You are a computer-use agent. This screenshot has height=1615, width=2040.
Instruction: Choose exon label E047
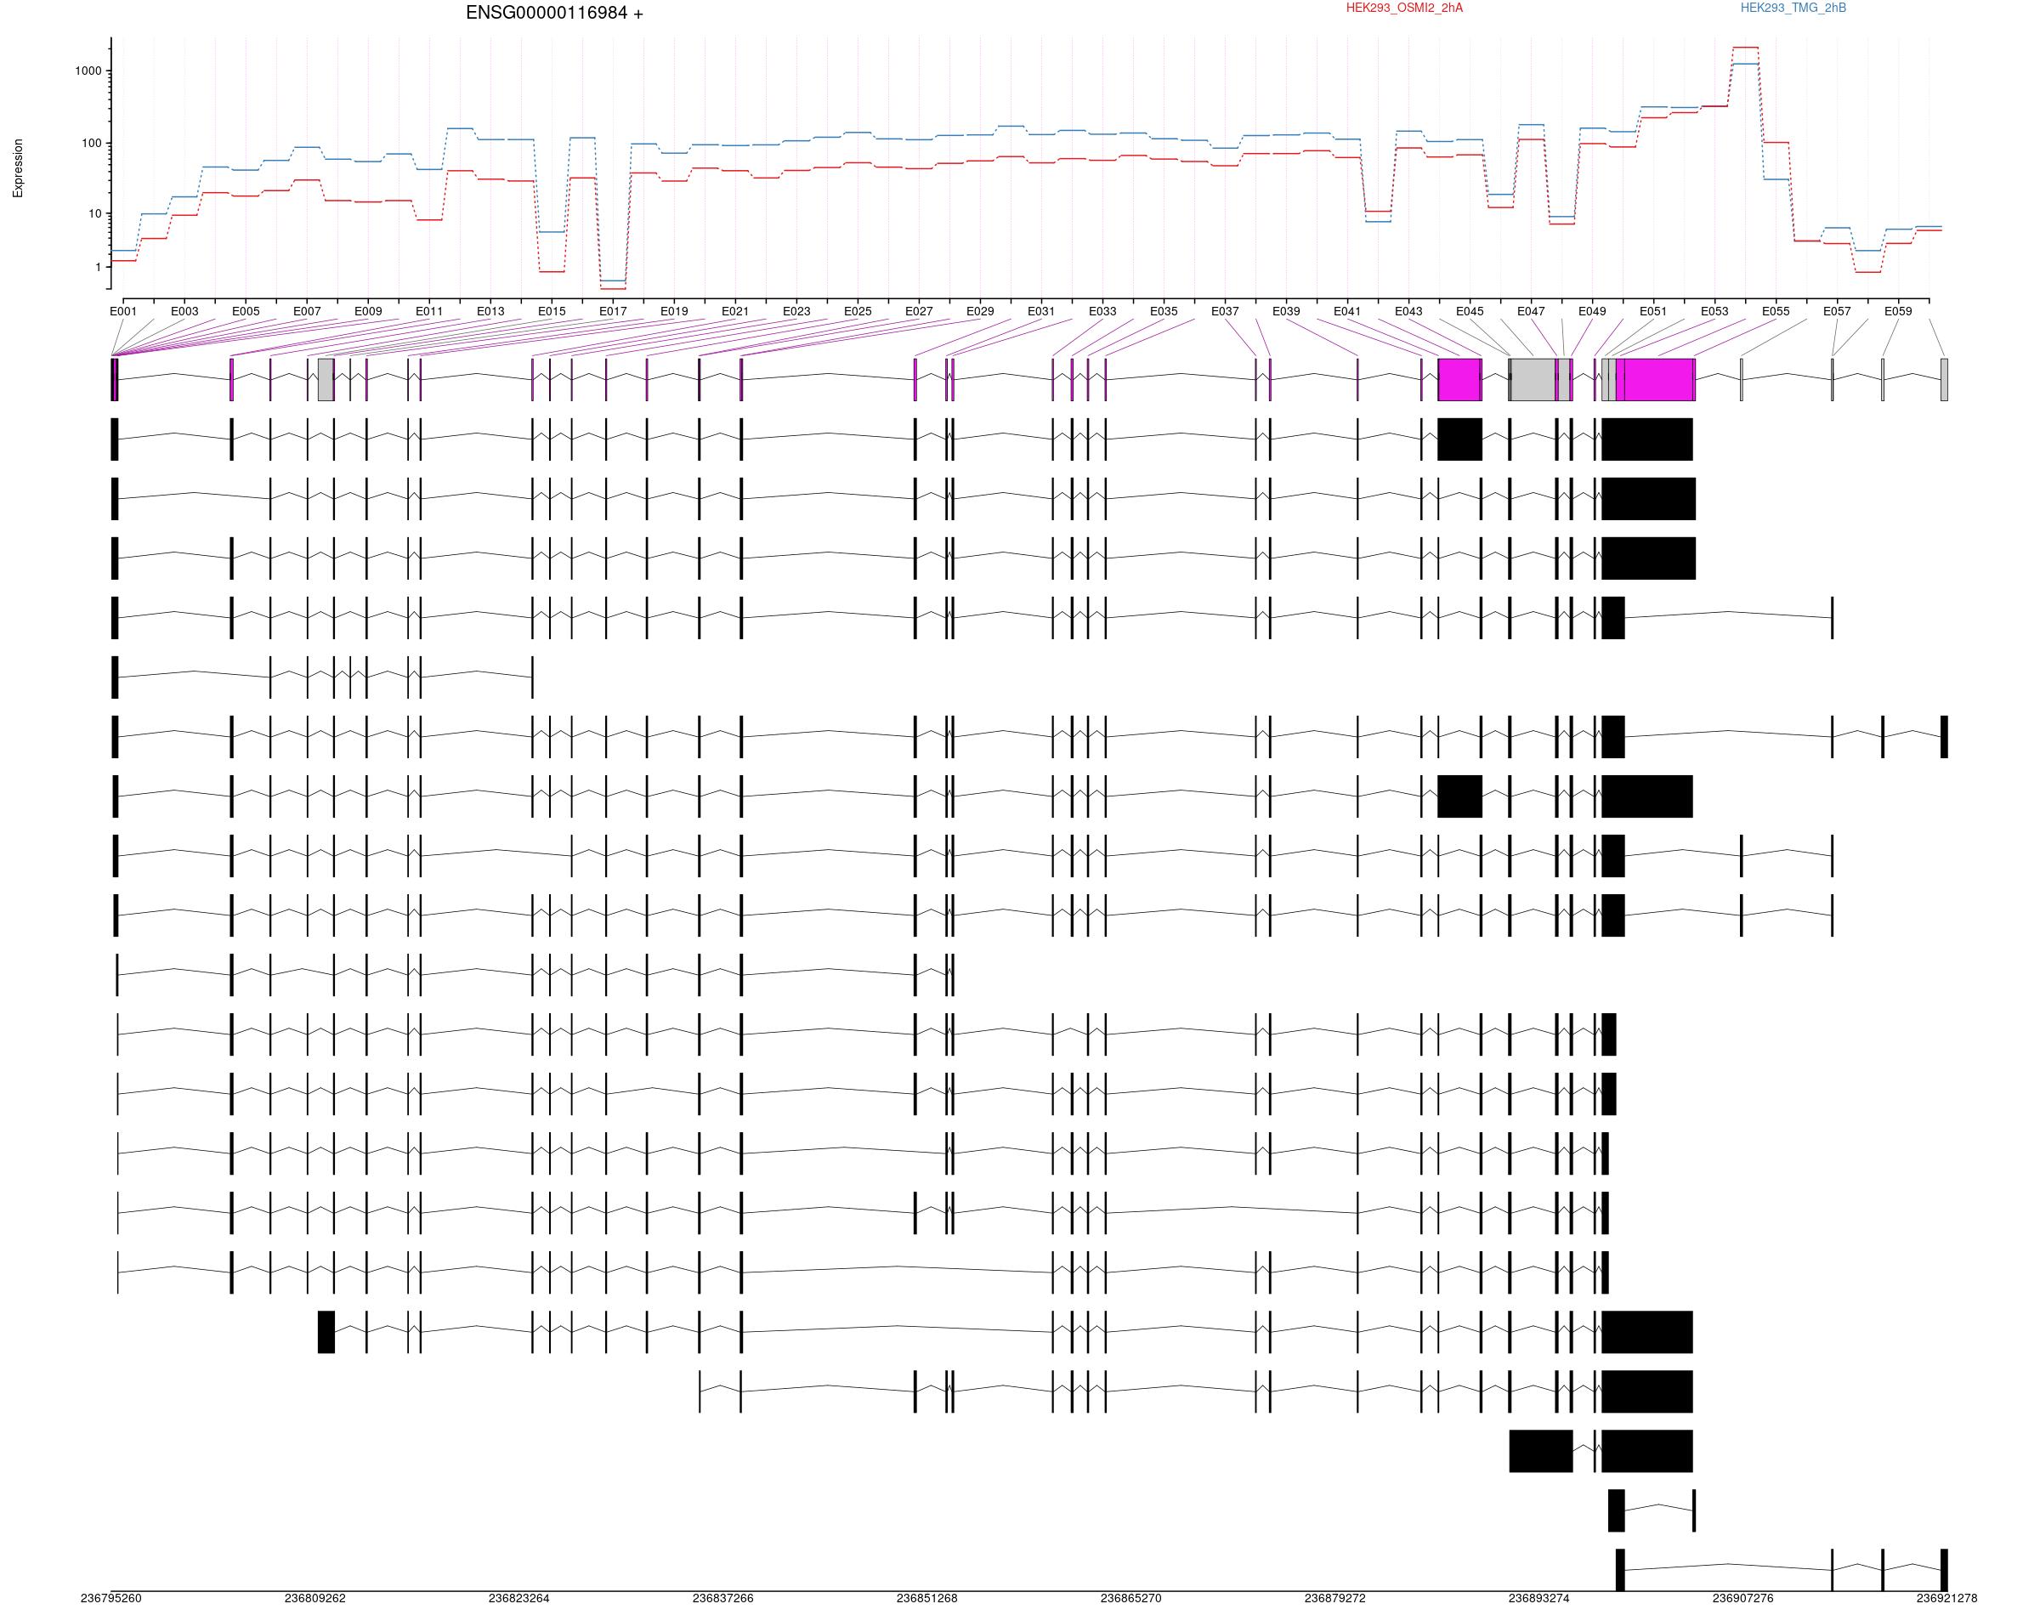coord(1531,311)
